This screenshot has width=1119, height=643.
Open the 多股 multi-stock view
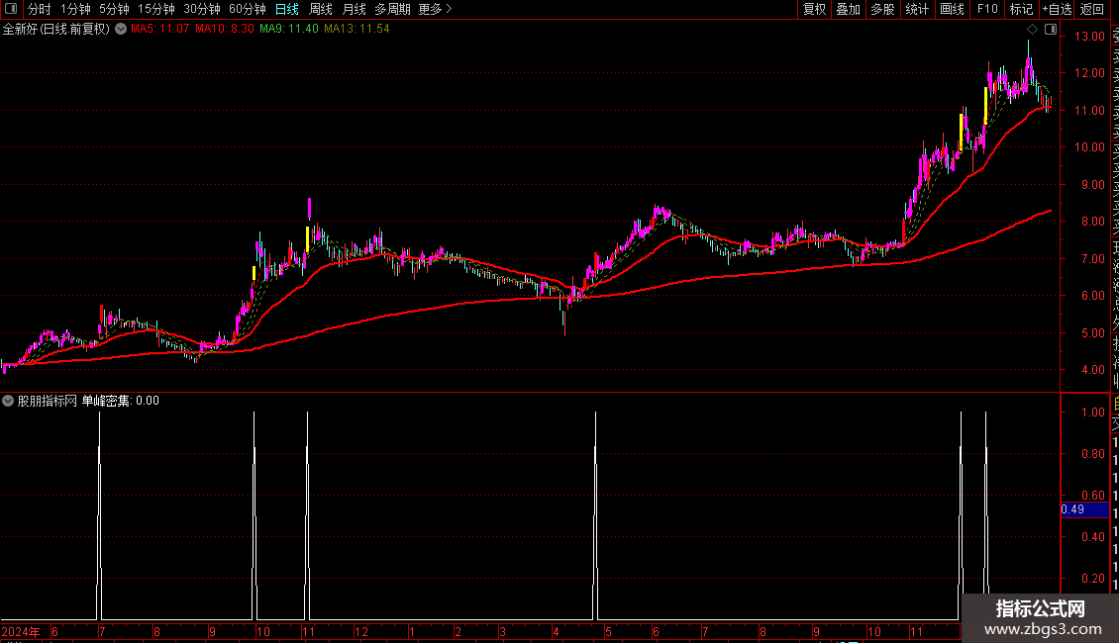tap(882, 9)
